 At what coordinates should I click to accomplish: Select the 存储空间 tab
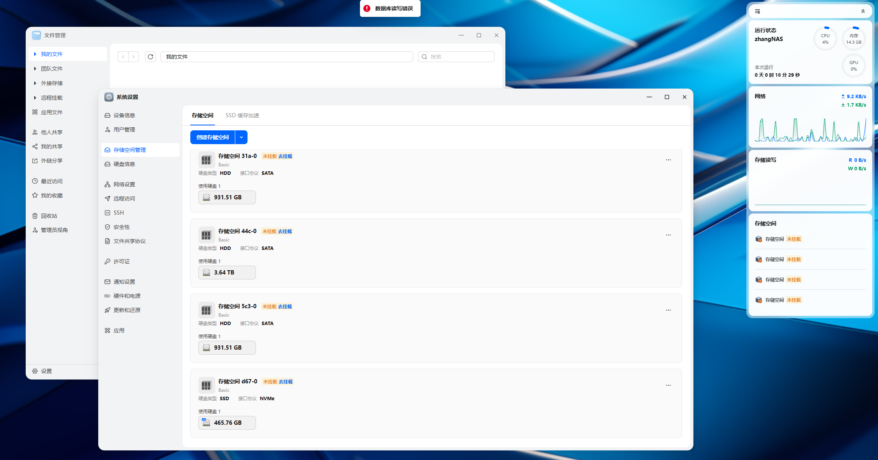[x=203, y=115]
